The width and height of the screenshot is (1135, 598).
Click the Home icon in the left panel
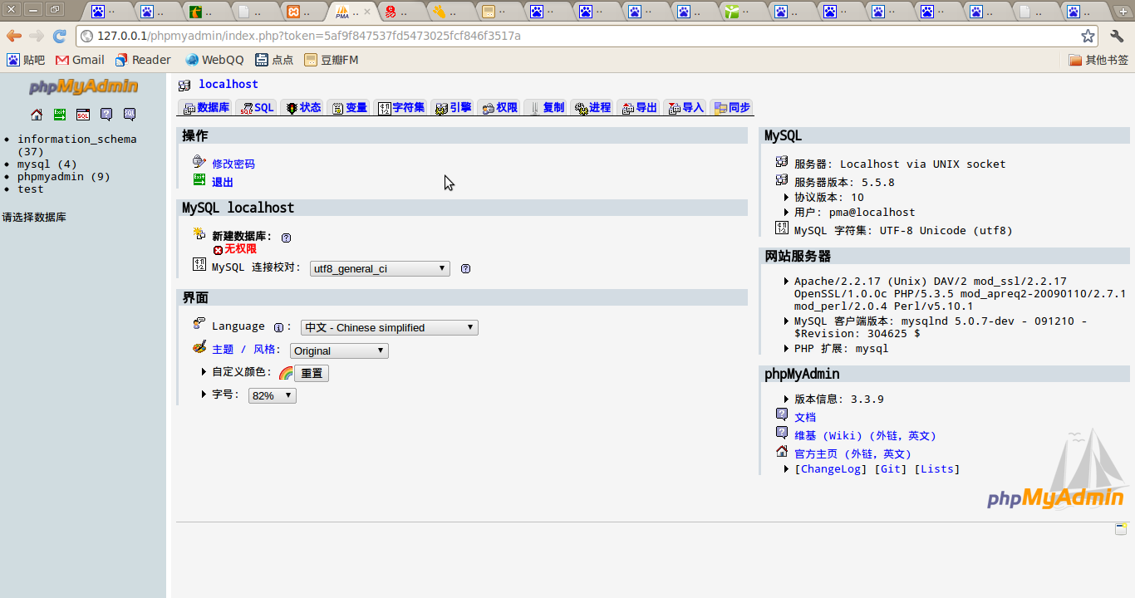pos(37,115)
